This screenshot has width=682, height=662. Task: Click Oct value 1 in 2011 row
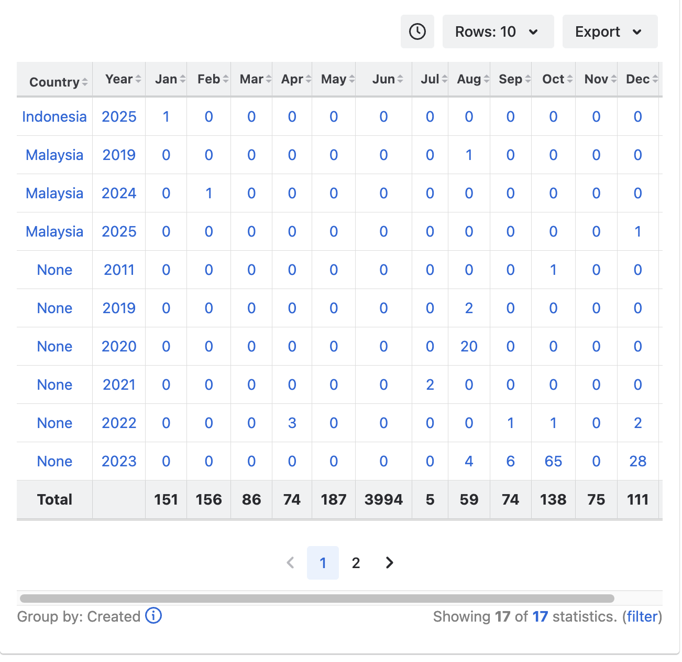[x=553, y=270]
